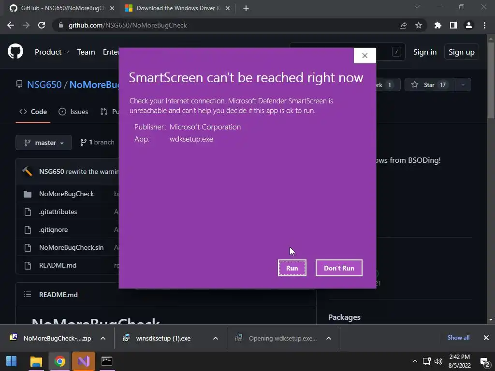Click Sign in on GitHub
The image size is (495, 371).
coord(425,52)
